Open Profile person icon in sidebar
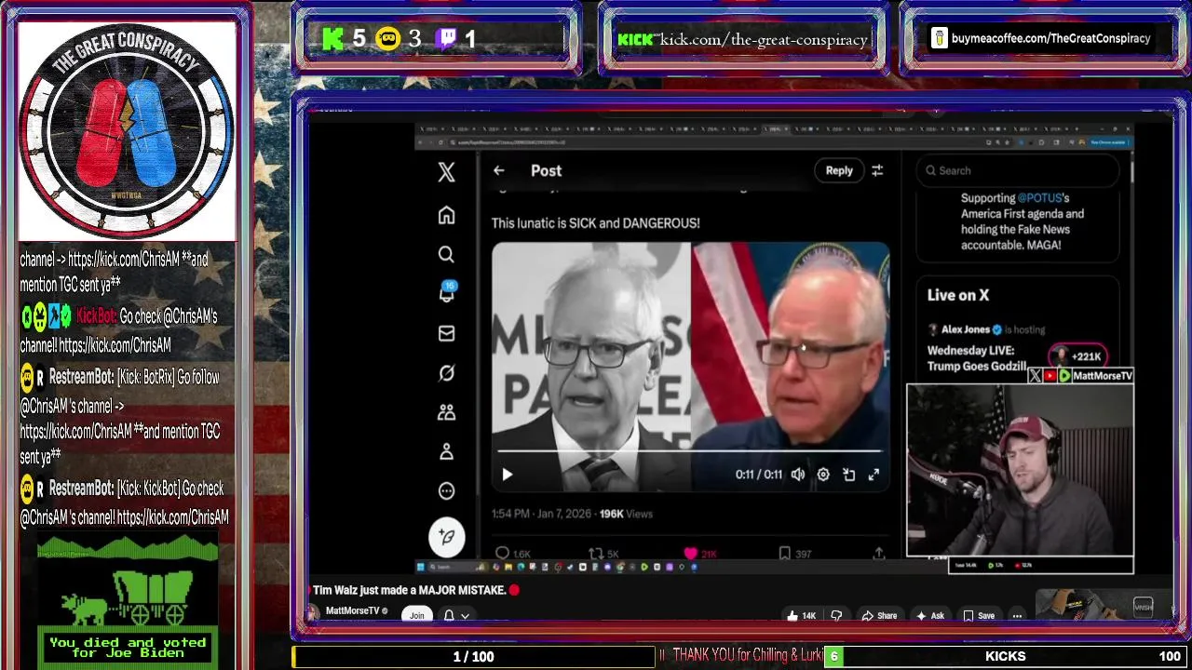 tap(446, 451)
